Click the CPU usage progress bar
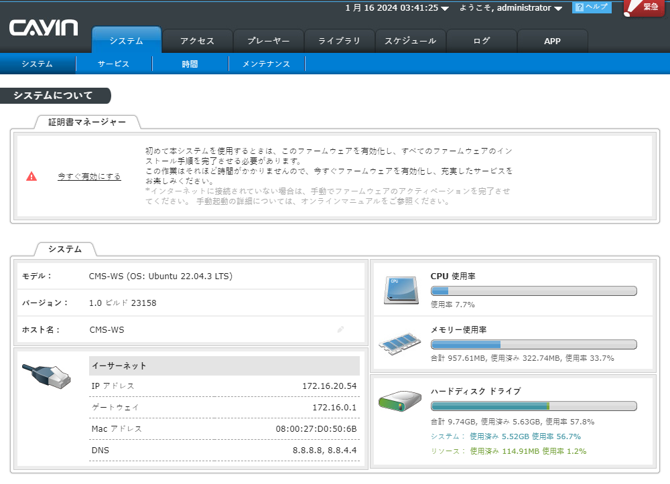Image resolution: width=670 pixels, height=484 pixels. click(534, 291)
